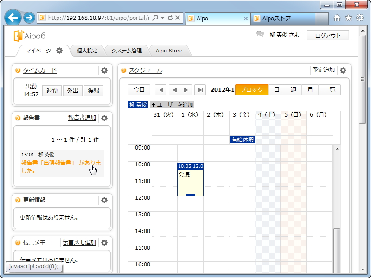371x278 pixels.
Task: Switch schedule to 日 view
Action: point(276,90)
